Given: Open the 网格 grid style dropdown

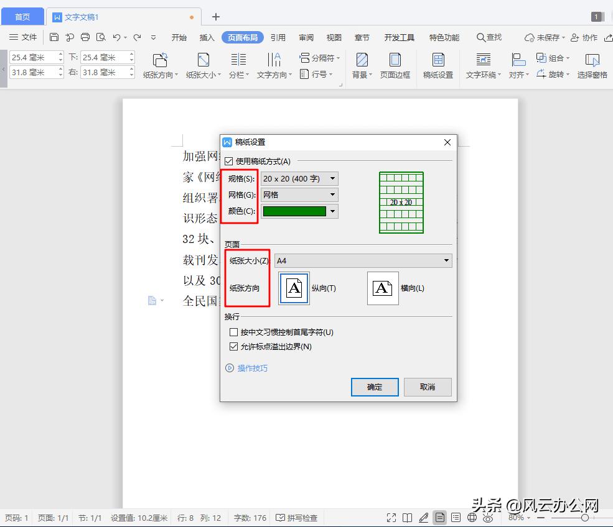Looking at the screenshot, I should click(x=334, y=195).
